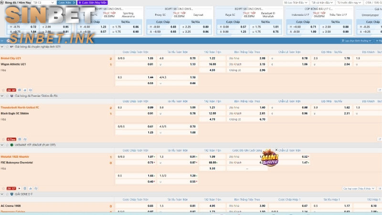Bet Thunderbolt North United handicap 0.89

(135, 107)
